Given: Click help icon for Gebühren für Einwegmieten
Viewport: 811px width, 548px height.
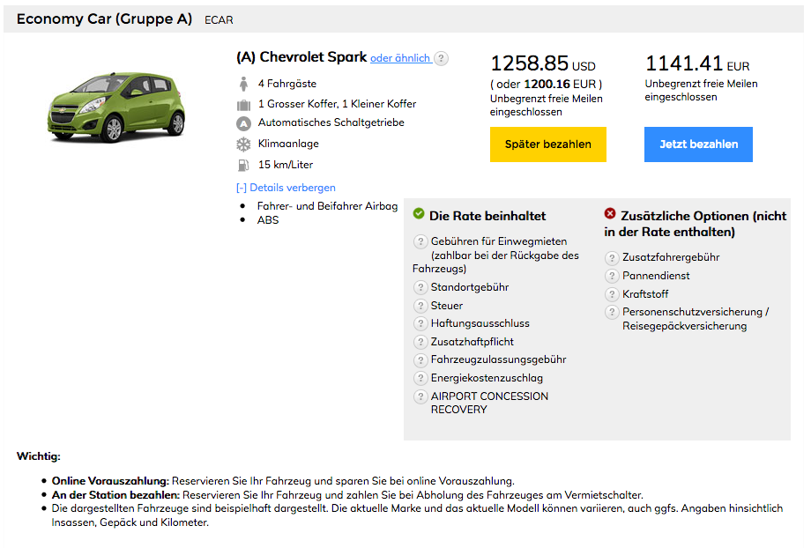Looking at the screenshot, I should pyautogui.click(x=420, y=241).
